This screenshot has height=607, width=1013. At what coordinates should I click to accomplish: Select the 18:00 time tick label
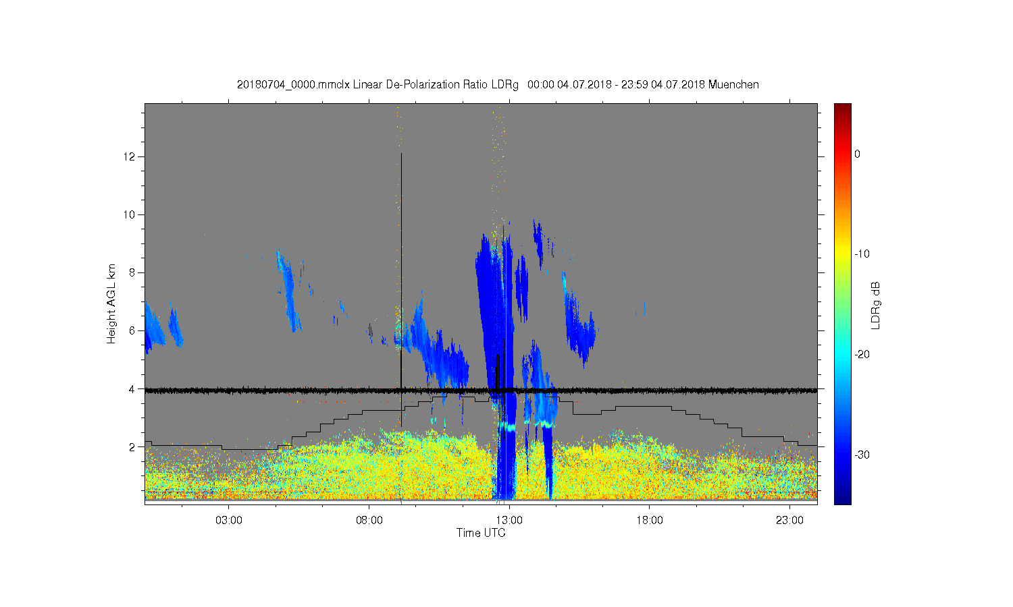coord(650,521)
